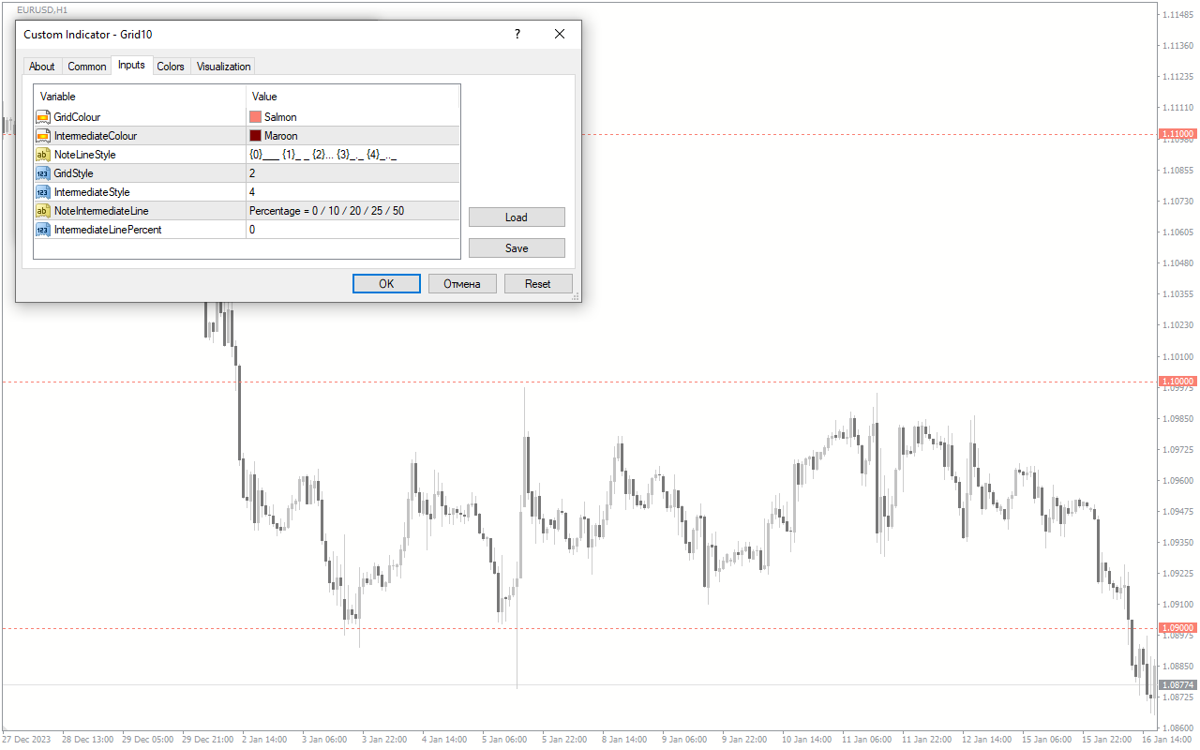Viewport: 1200px width, 750px height.
Task: Click the IntermediateColour variable name
Action: click(x=96, y=136)
